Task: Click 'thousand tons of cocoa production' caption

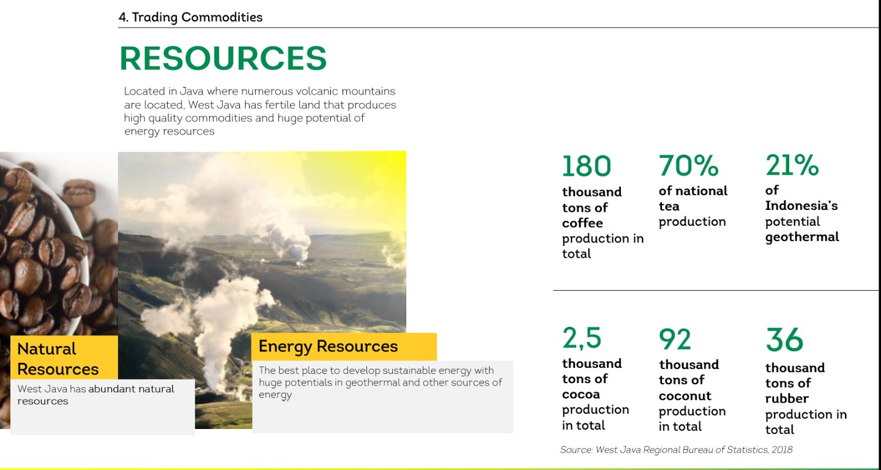Action: [595, 394]
